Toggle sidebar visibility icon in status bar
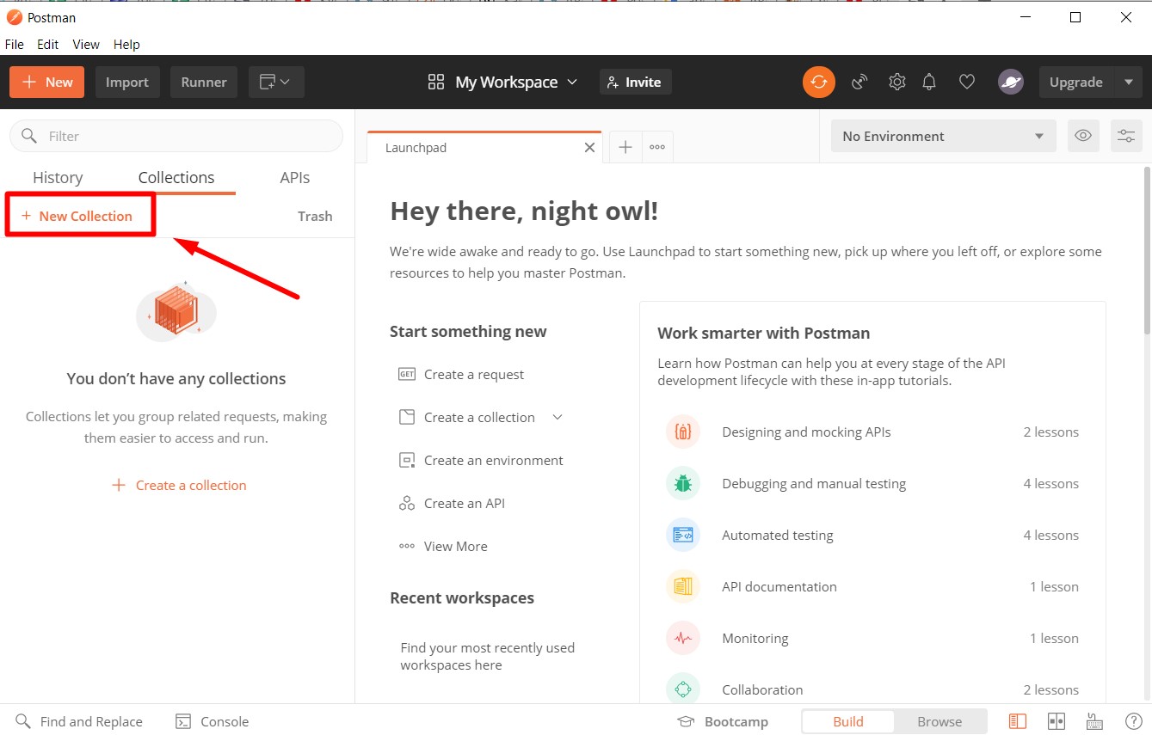Image resolution: width=1152 pixels, height=735 pixels. point(1018,721)
